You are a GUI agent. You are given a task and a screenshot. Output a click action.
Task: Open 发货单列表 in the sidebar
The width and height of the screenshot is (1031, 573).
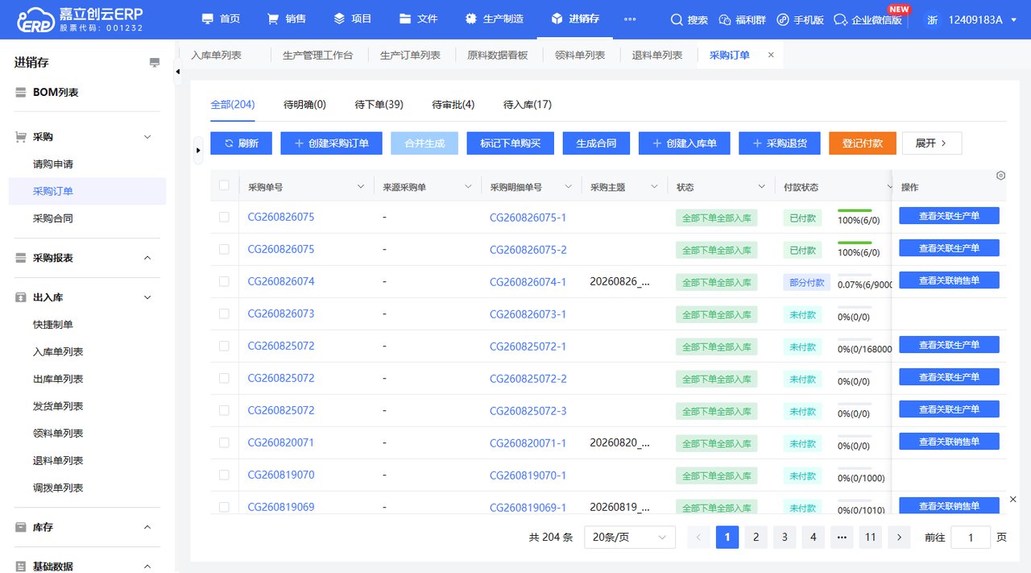pyautogui.click(x=58, y=406)
